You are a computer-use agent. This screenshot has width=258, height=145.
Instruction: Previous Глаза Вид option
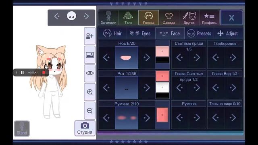[x=216, y=88]
